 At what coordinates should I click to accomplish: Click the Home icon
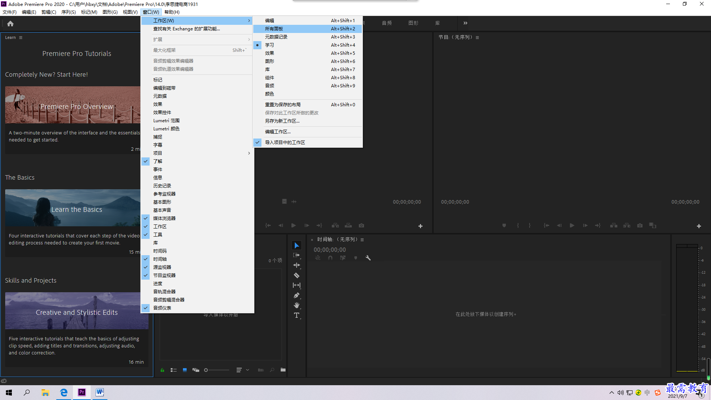pos(10,24)
